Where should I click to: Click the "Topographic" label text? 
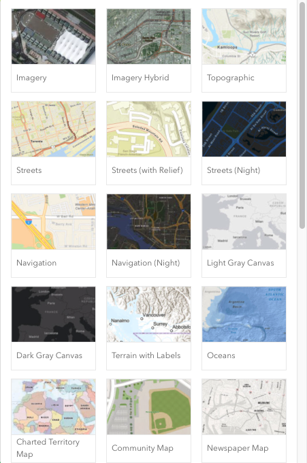(x=231, y=78)
